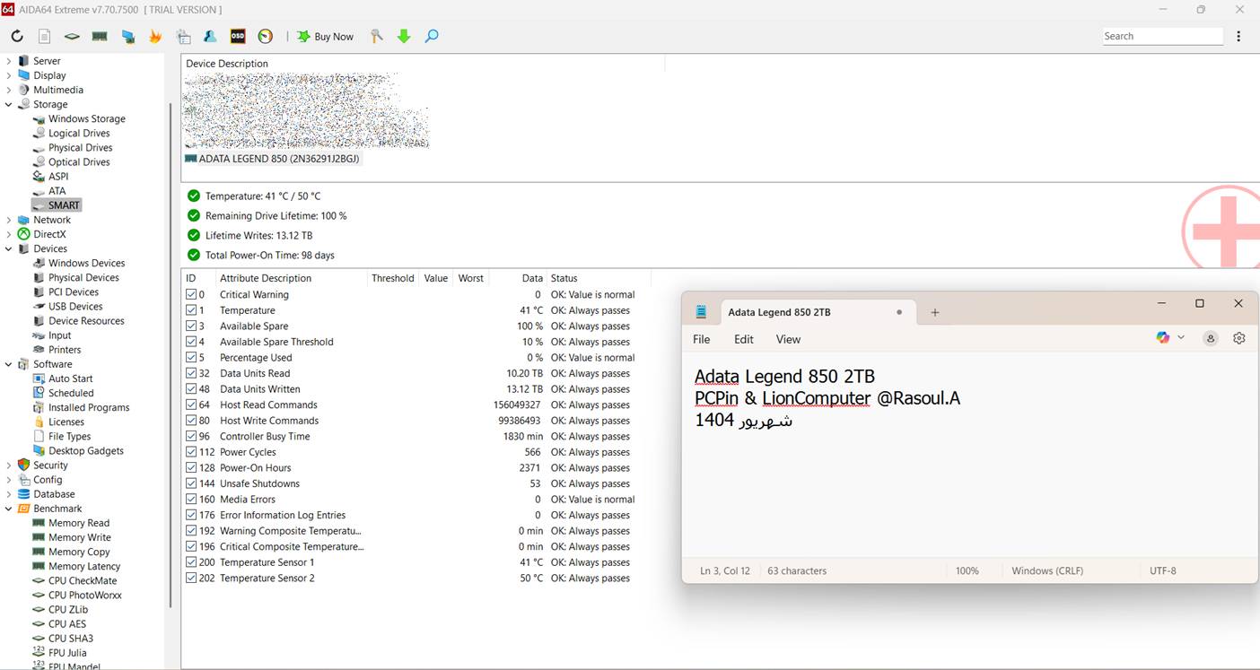The width and height of the screenshot is (1260, 670).
Task: Click the Notepad account profile icon
Action: pos(1211,338)
